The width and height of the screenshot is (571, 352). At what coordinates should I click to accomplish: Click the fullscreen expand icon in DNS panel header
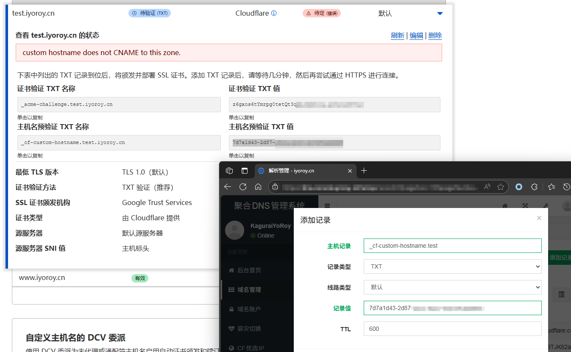525,206
